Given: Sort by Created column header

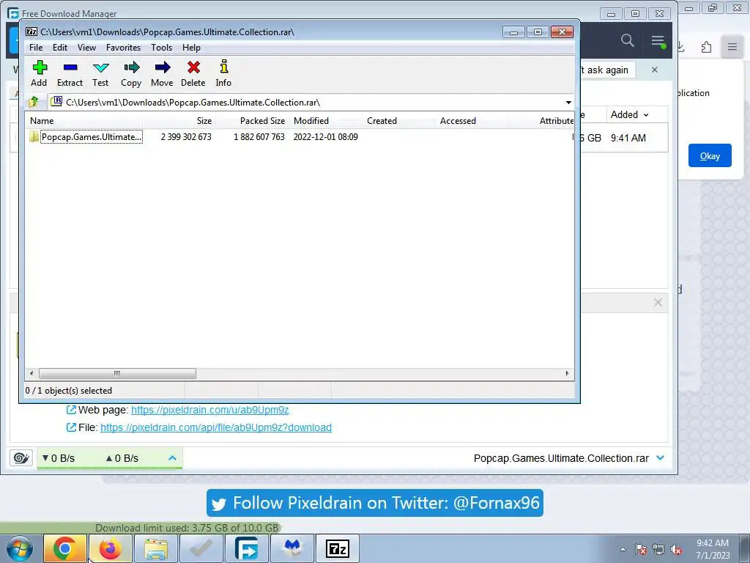Looking at the screenshot, I should (x=399, y=121).
